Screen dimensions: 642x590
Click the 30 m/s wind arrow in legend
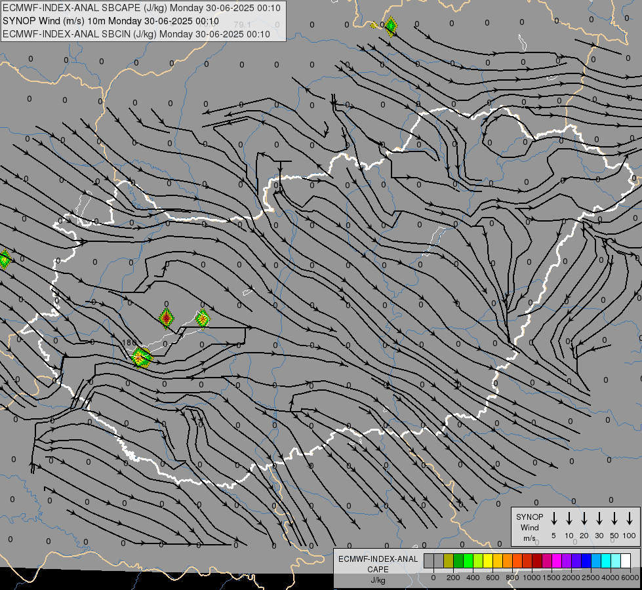(x=599, y=519)
